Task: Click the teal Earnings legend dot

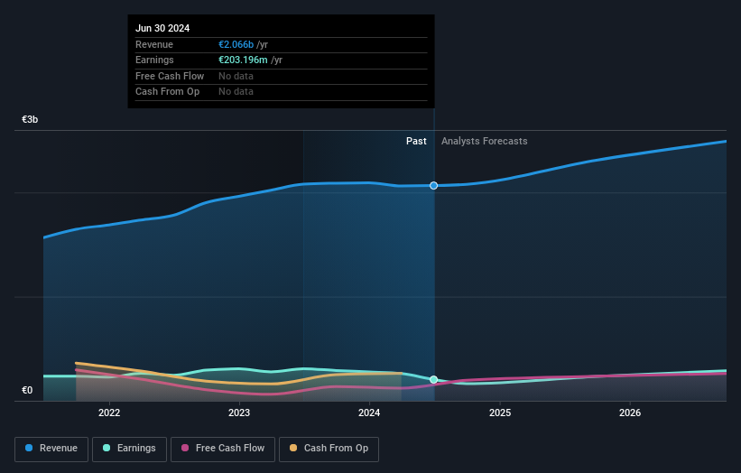Action: pos(107,448)
